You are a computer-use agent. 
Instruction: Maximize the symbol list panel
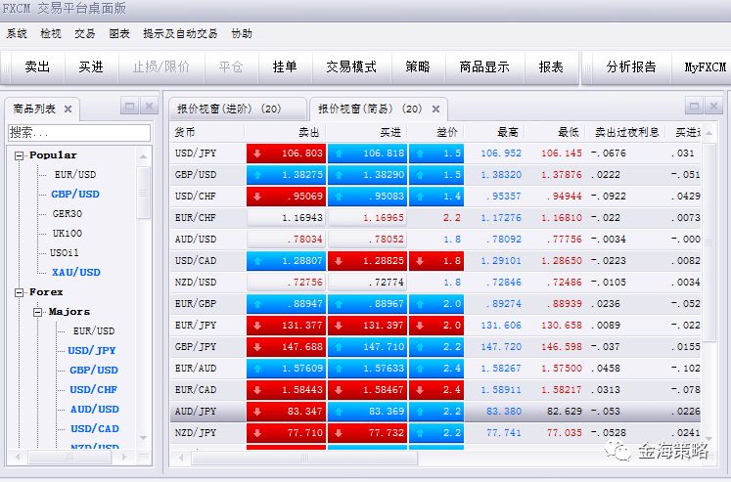pyautogui.click(x=128, y=107)
